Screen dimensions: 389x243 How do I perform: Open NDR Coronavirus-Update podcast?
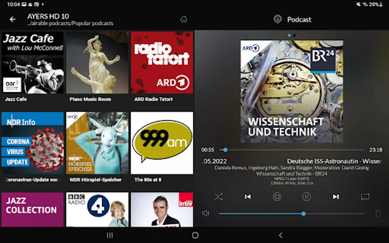click(x=32, y=143)
